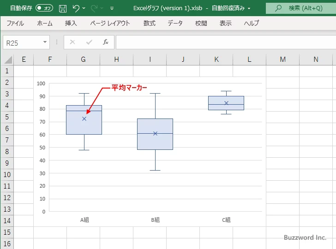Select row header 5
336x249 pixels.
click(7, 117)
